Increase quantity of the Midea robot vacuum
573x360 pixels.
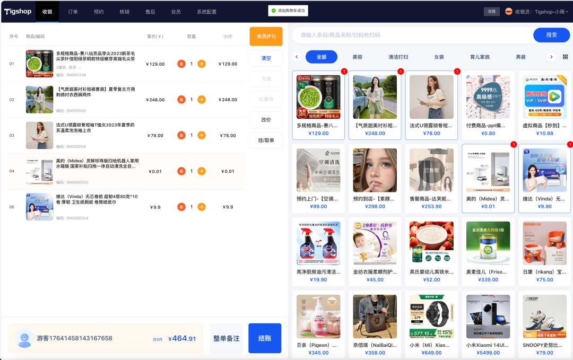click(202, 171)
